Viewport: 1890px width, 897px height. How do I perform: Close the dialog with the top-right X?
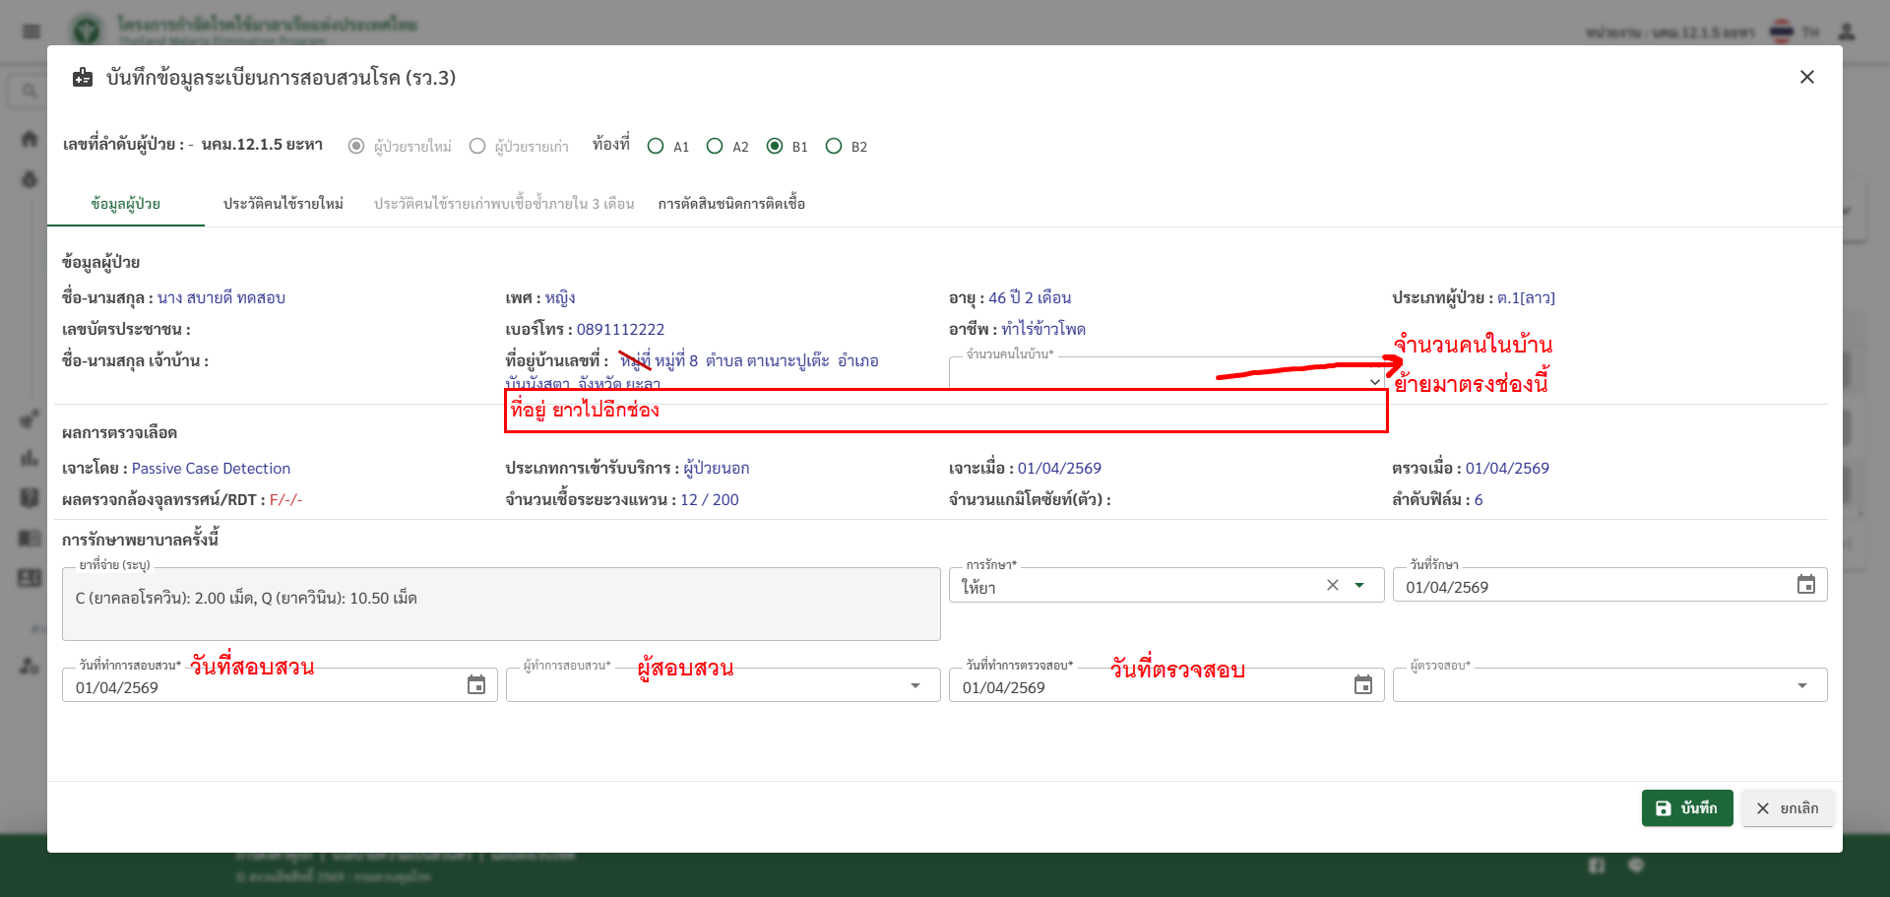(x=1806, y=77)
